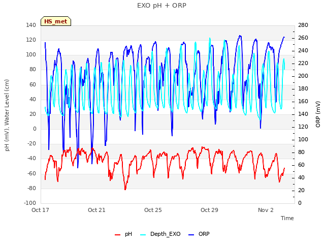Click the right axis '100' tick label

pos(303,139)
